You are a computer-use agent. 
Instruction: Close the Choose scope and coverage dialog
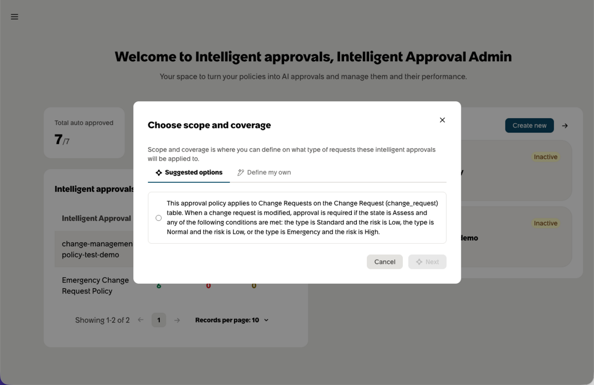[443, 120]
